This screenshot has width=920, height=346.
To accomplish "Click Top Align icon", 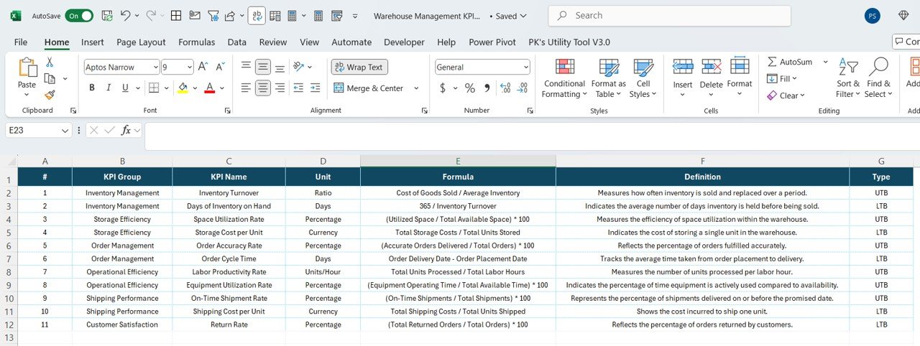I will 246,67.
